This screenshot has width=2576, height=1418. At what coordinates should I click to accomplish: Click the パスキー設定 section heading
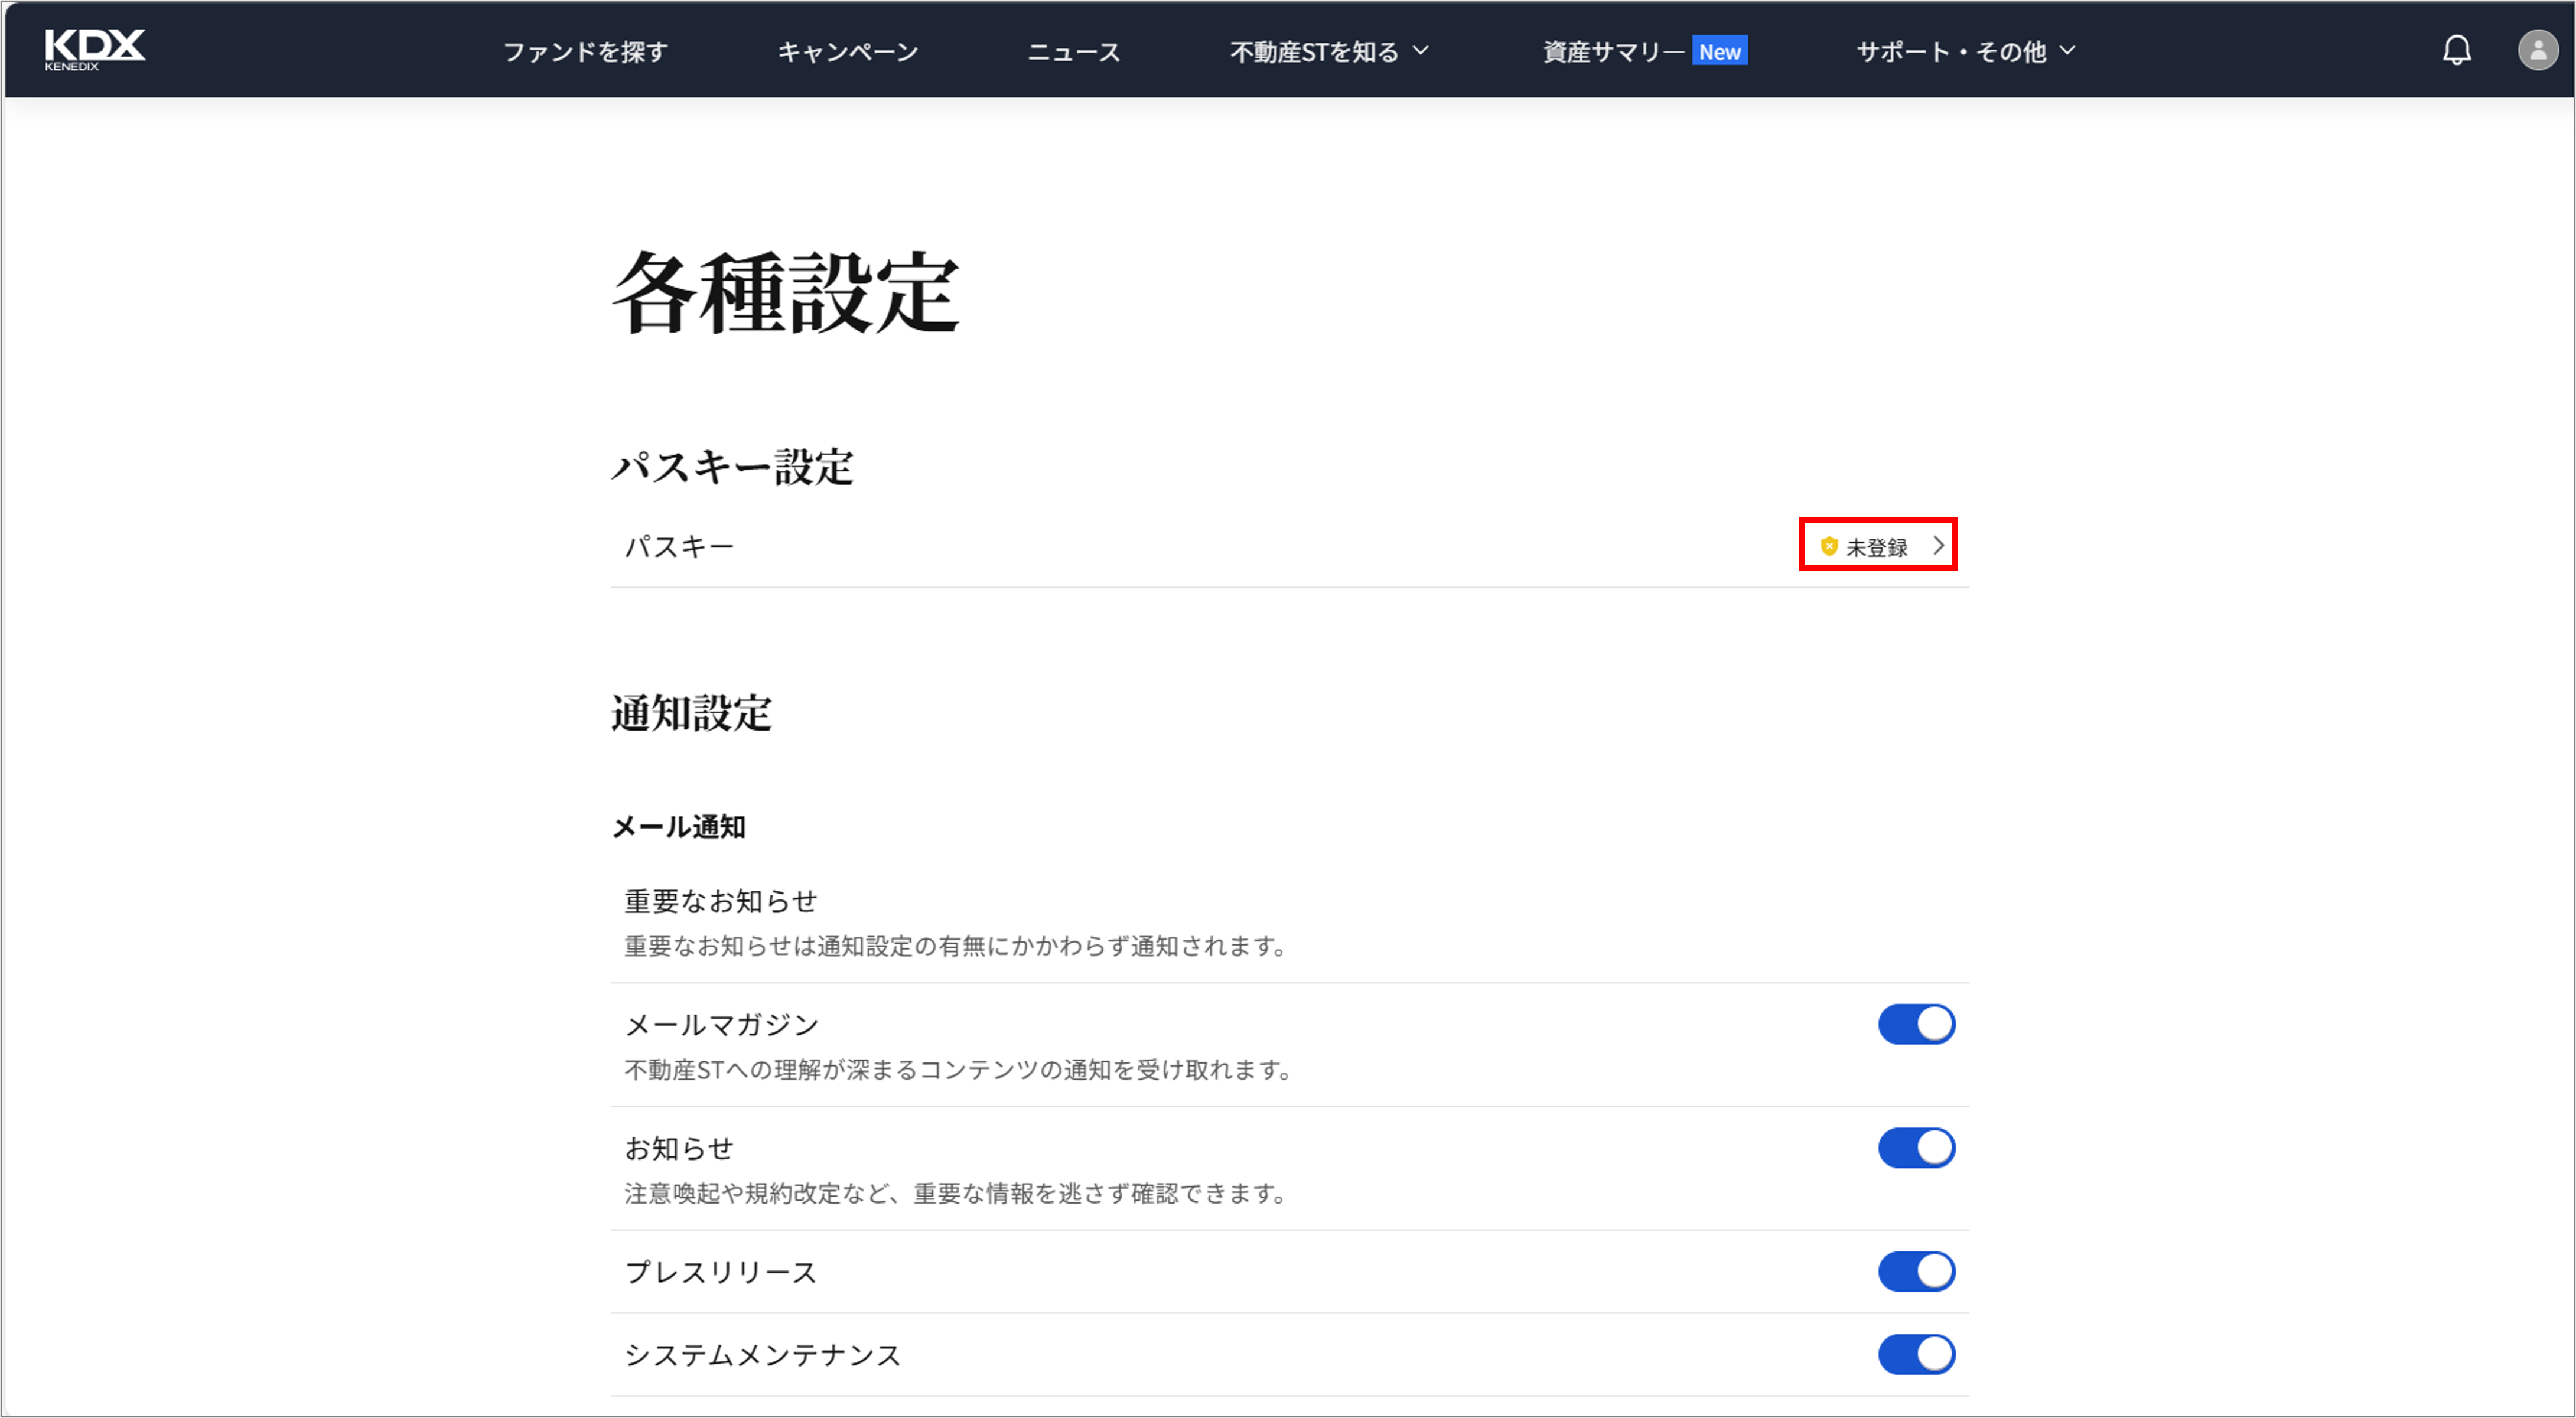click(732, 467)
